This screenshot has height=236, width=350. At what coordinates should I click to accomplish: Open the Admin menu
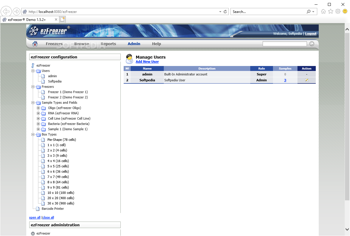[x=134, y=44]
